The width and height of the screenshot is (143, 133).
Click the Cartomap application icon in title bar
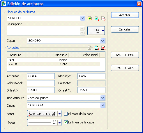4,4
